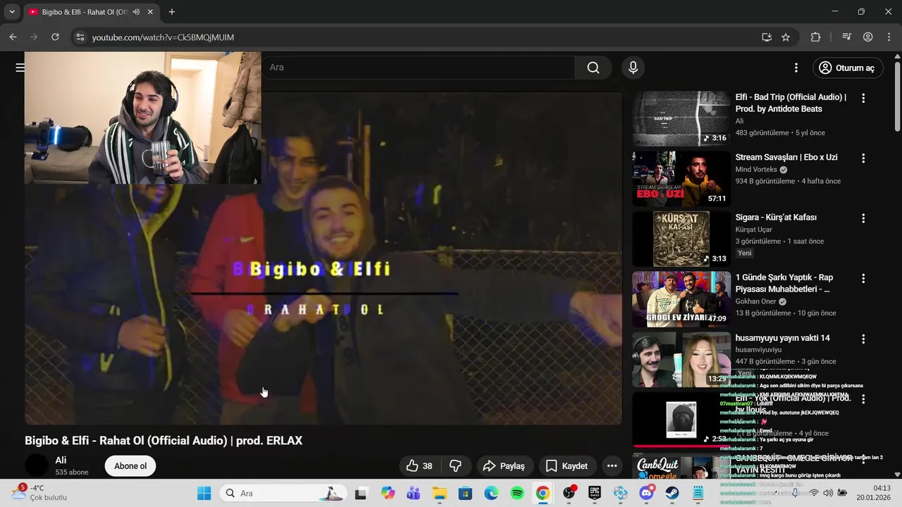Screen dimensions: 902x507
Task: Open Elfi - Bad Trip thumbnail
Action: click(x=681, y=118)
